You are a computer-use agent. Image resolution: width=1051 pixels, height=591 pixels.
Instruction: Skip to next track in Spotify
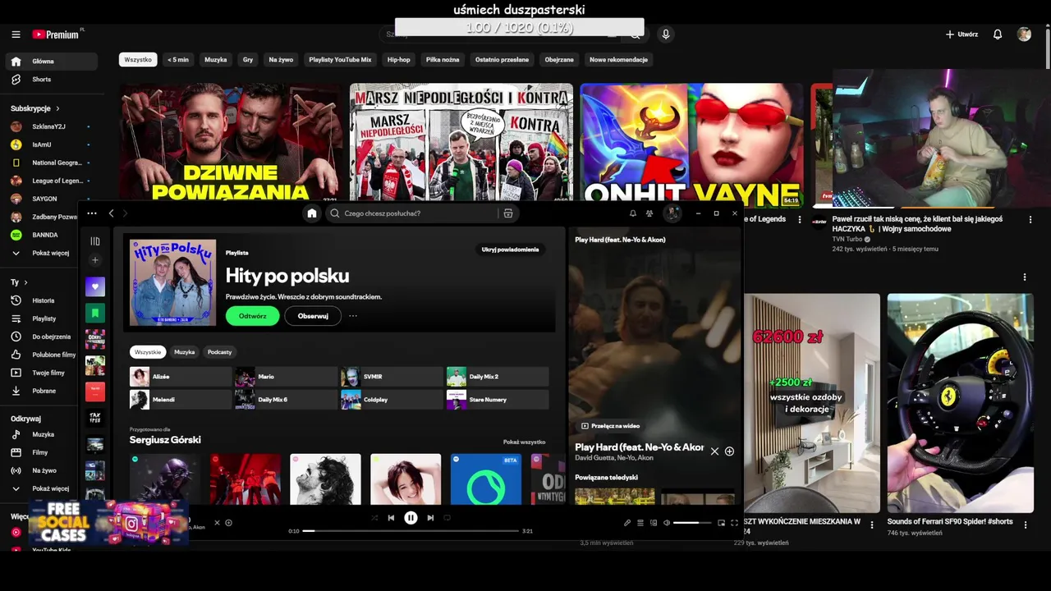tap(430, 518)
